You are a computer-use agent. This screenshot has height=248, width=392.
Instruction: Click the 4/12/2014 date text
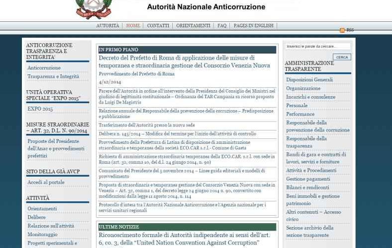pyautogui.click(x=110, y=82)
